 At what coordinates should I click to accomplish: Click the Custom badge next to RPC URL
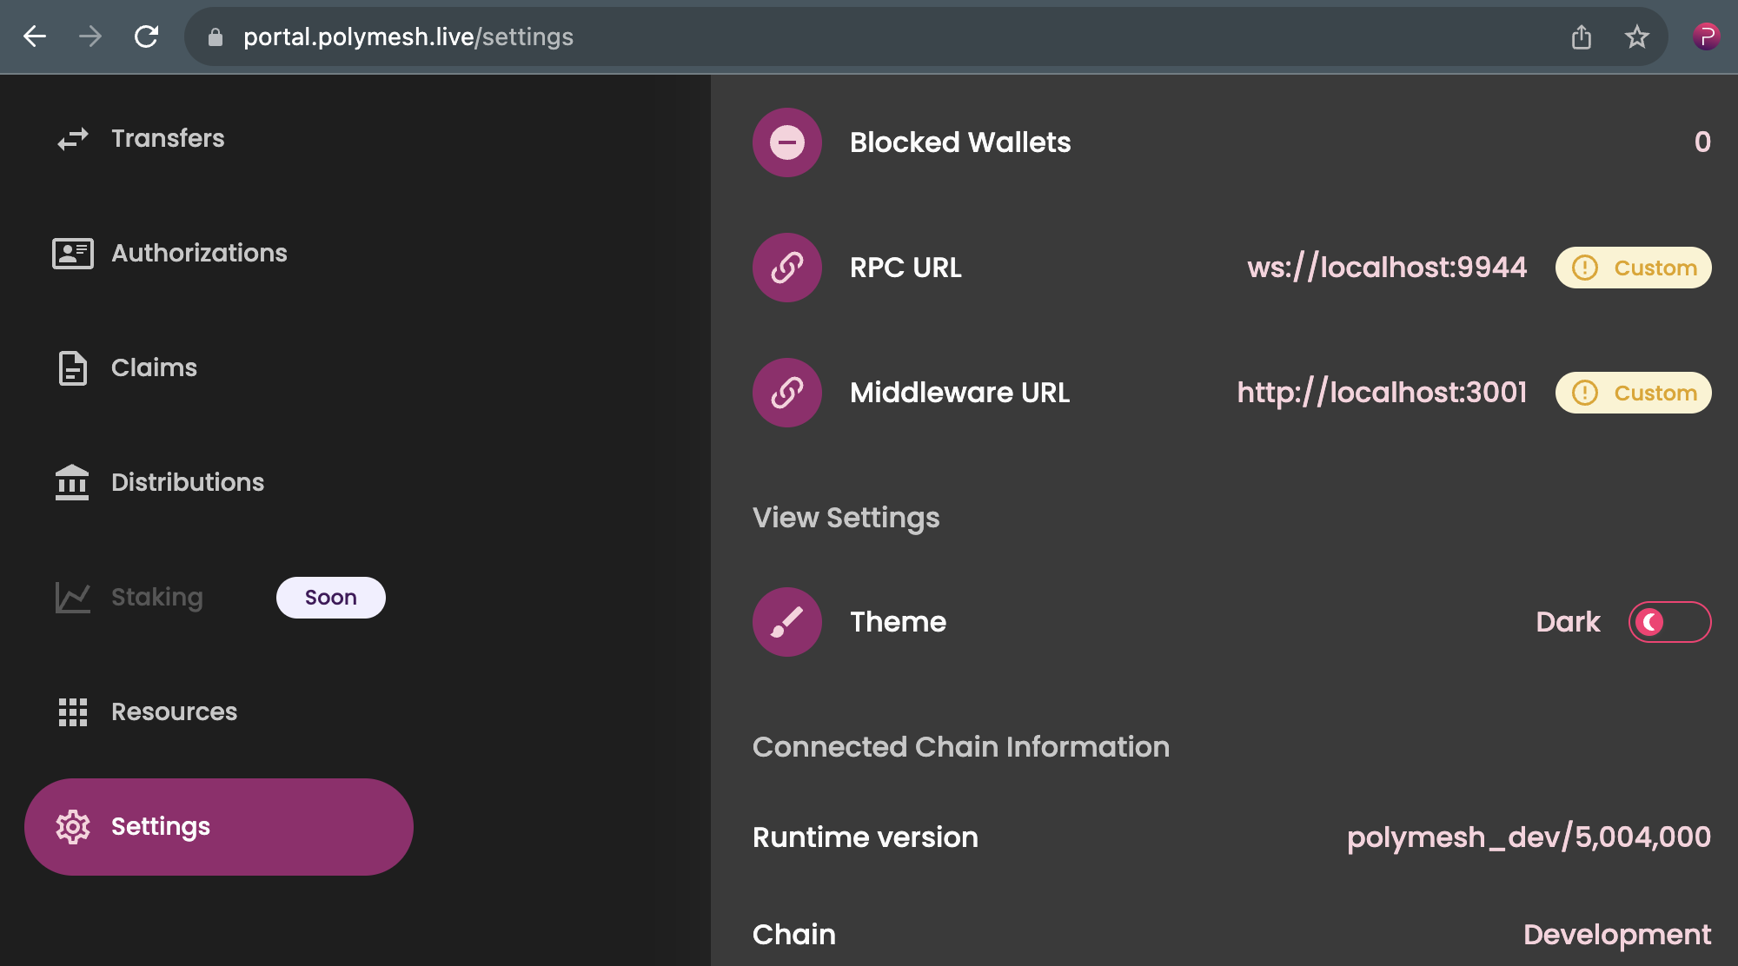(x=1633, y=267)
